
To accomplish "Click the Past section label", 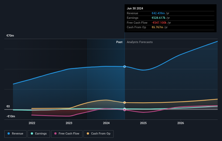I will tap(119, 42).
